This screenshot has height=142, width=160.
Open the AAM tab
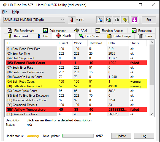tap(81, 31)
